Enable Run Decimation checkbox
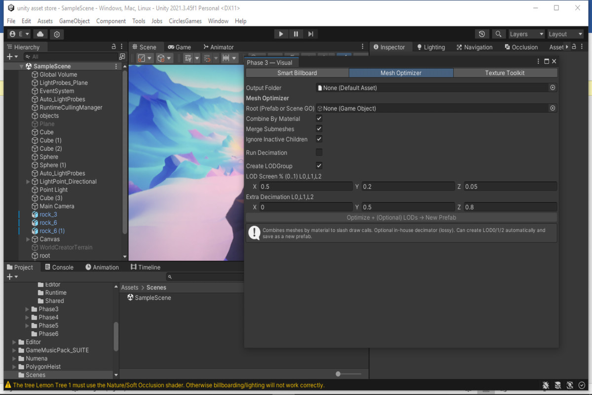The width and height of the screenshot is (592, 395). coord(319,153)
